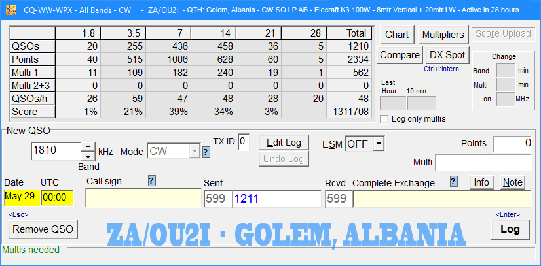Click the help icon next to Mode

[x=206, y=152]
